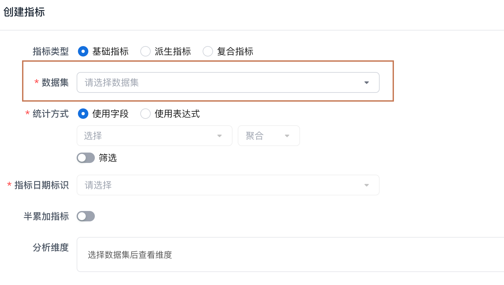Click the 创建指标 page title
The height and width of the screenshot is (285, 504).
point(24,12)
